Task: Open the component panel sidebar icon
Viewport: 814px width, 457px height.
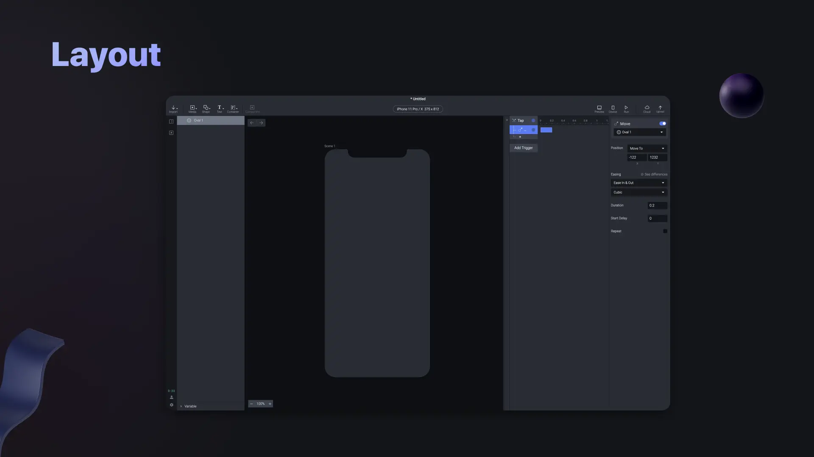Action: click(x=171, y=133)
